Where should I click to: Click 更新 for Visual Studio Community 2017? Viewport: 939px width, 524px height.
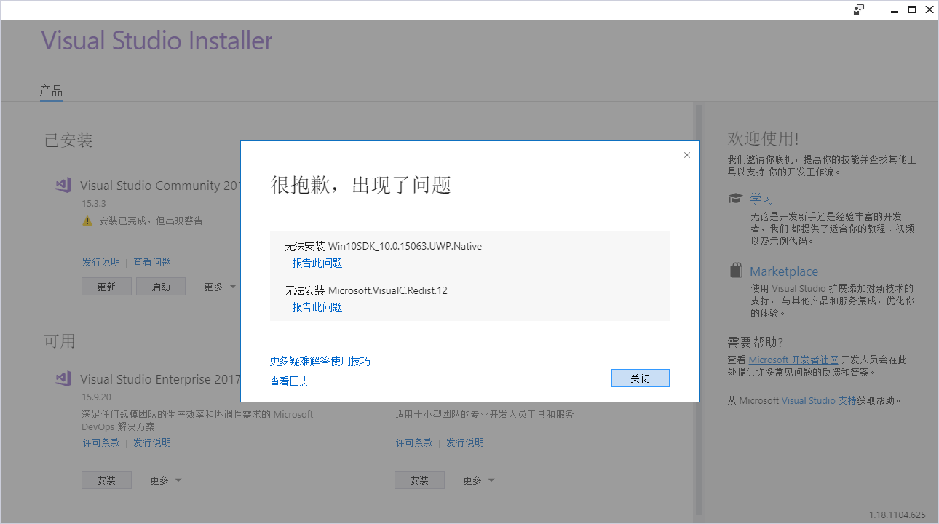[x=106, y=286]
